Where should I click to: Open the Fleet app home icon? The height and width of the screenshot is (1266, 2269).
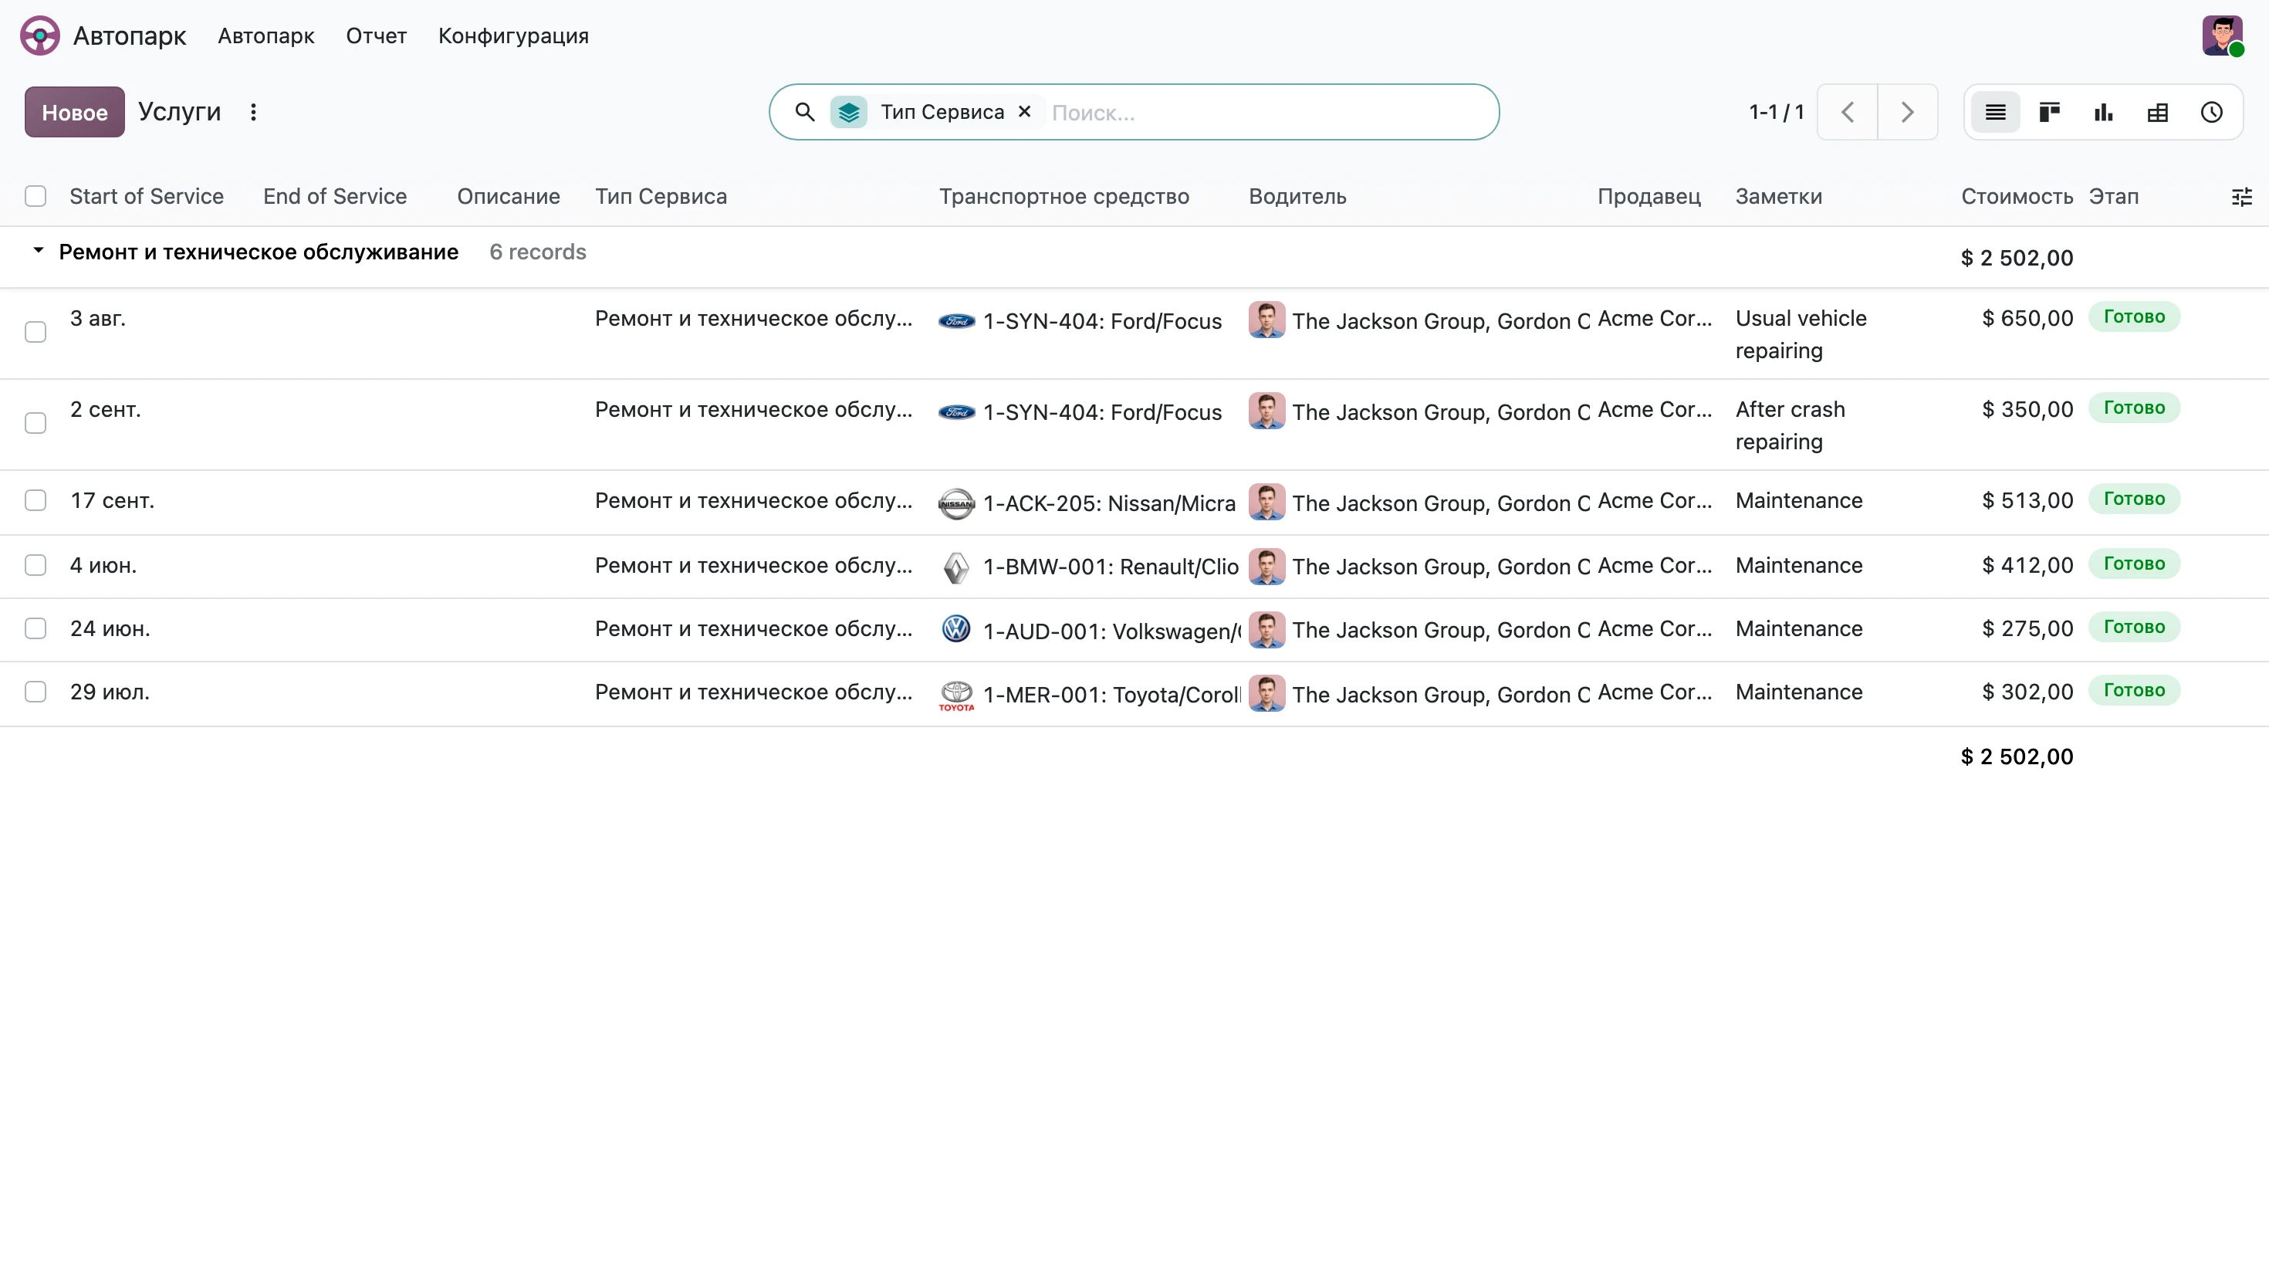[39, 36]
